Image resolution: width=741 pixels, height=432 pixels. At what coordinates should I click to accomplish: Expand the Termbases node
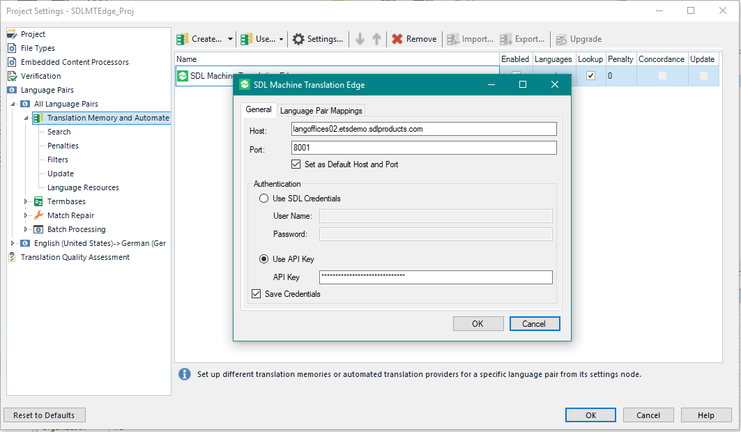26,201
